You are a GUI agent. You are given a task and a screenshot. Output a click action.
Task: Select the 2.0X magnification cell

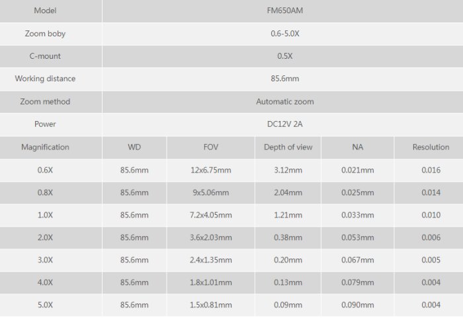[45, 237]
